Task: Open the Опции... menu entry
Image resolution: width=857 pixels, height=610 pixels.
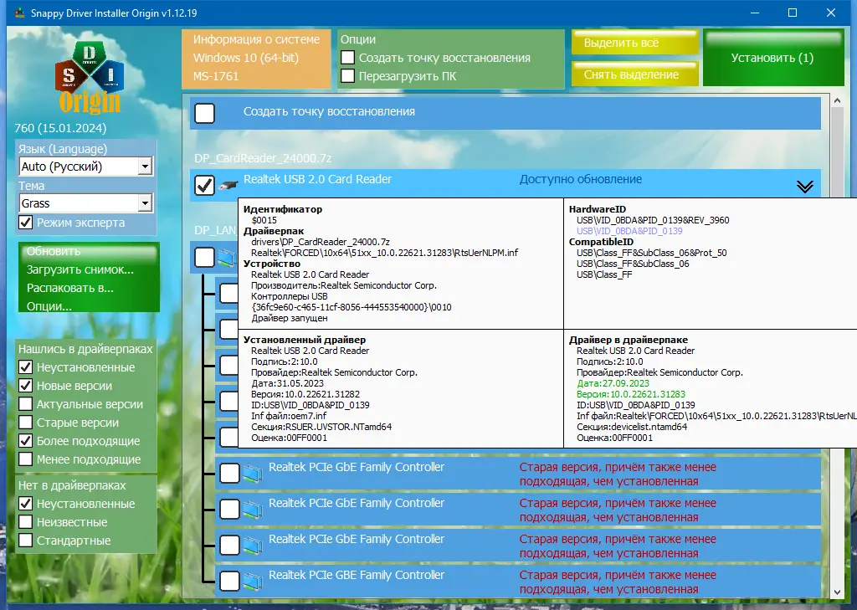Action: tap(49, 306)
